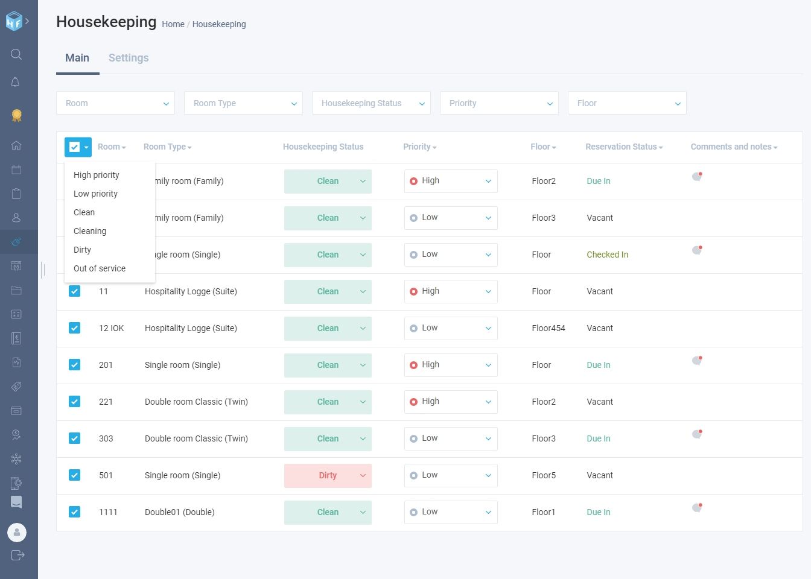Follow the Home breadcrumb link
This screenshot has height=579, width=811.
click(x=173, y=24)
